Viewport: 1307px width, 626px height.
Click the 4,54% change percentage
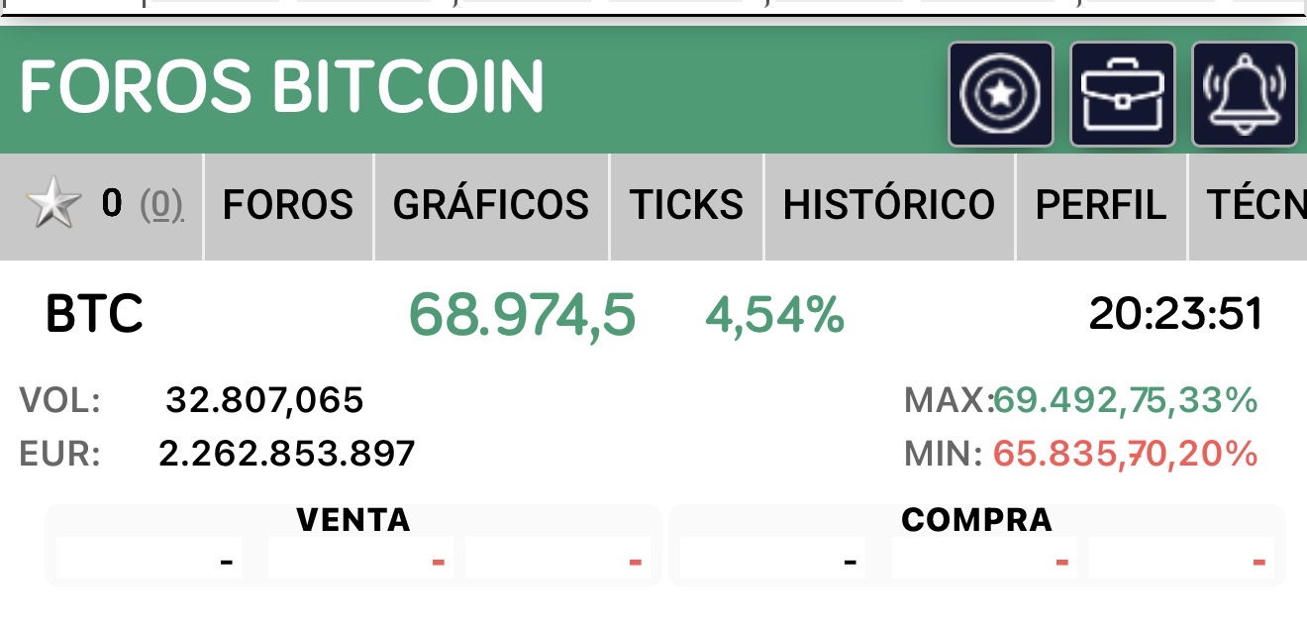pos(774,315)
